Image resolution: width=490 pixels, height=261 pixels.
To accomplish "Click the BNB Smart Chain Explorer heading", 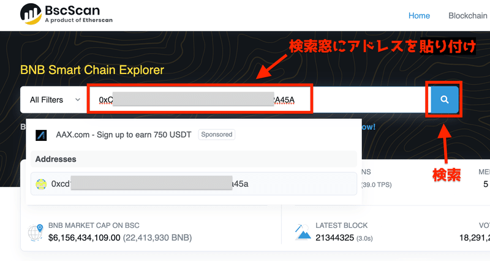I will [x=92, y=70].
